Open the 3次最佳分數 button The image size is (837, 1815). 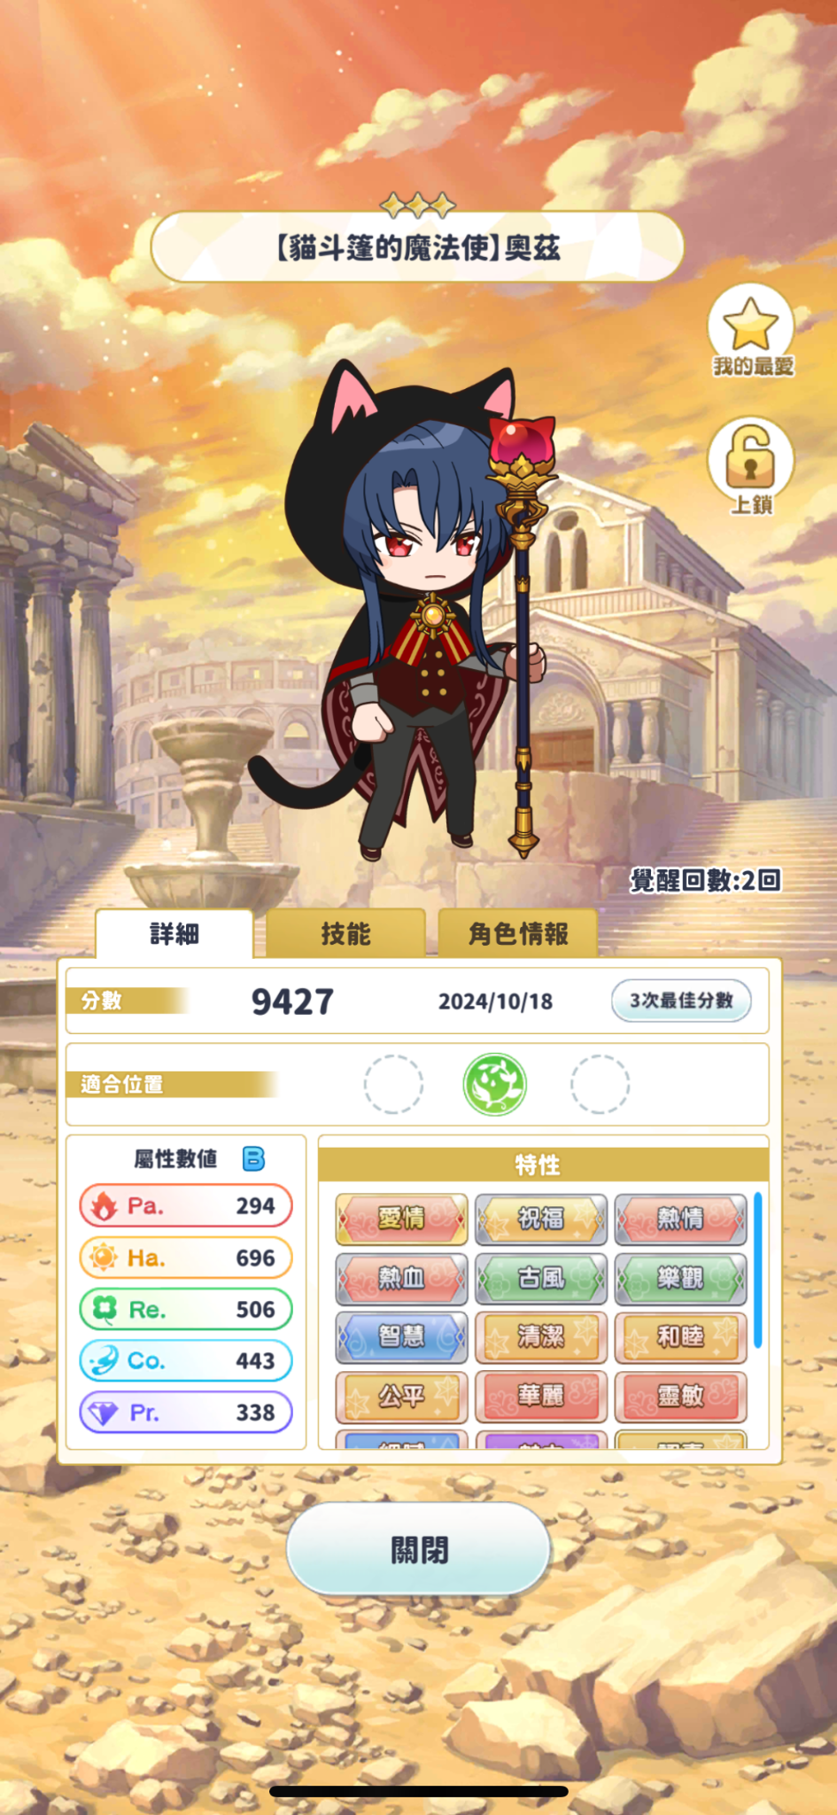[x=681, y=1001]
